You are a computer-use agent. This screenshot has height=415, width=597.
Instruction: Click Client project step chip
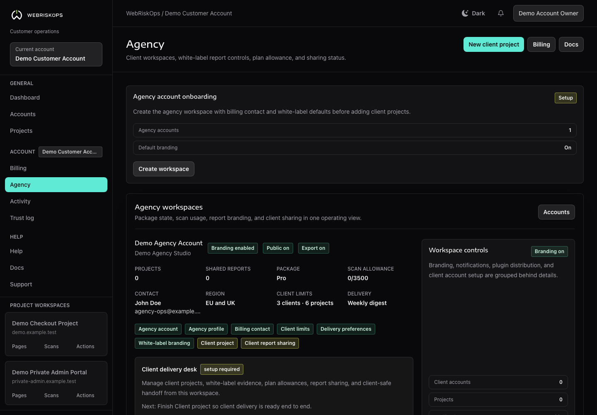(217, 343)
